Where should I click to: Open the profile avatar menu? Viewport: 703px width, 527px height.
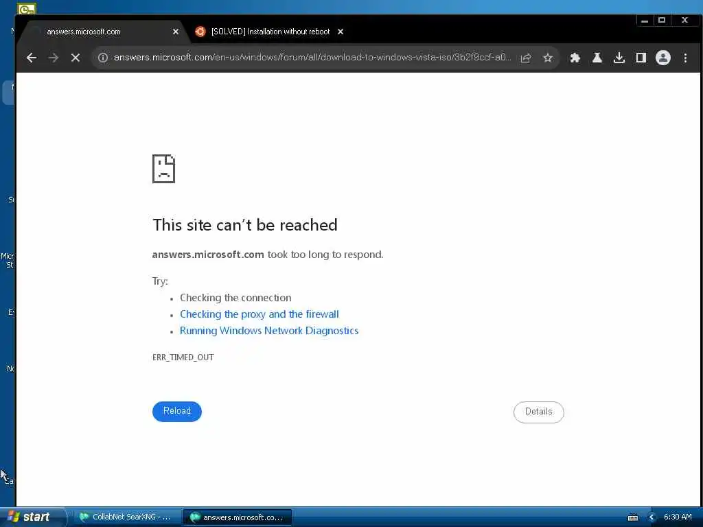click(x=663, y=58)
